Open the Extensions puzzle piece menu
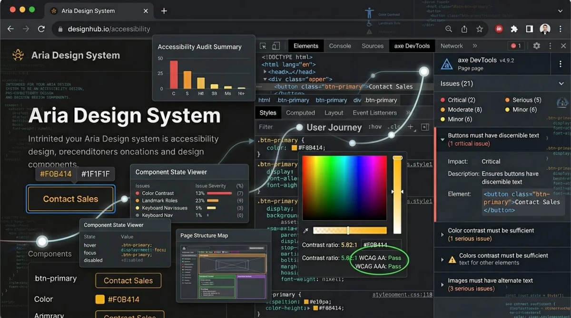 click(514, 29)
